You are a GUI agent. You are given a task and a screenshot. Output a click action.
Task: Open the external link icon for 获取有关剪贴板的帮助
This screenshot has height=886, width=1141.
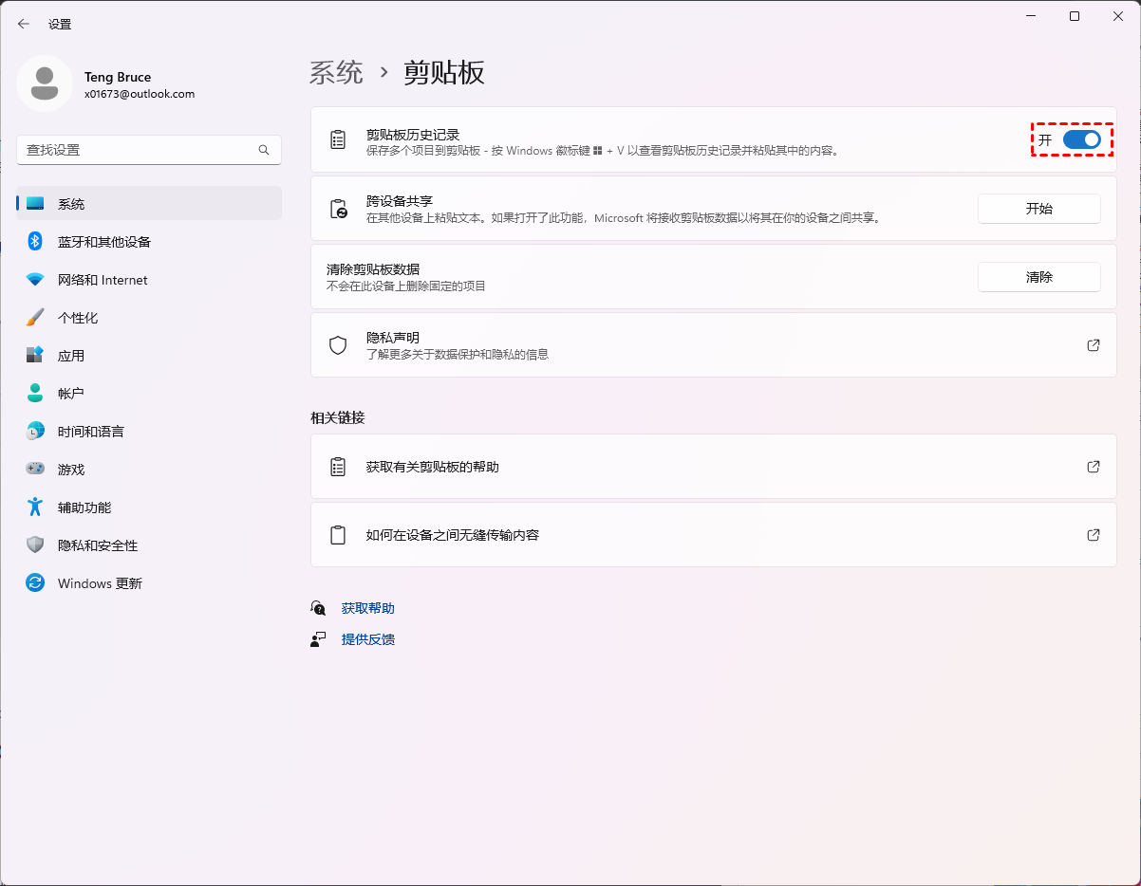coord(1094,467)
